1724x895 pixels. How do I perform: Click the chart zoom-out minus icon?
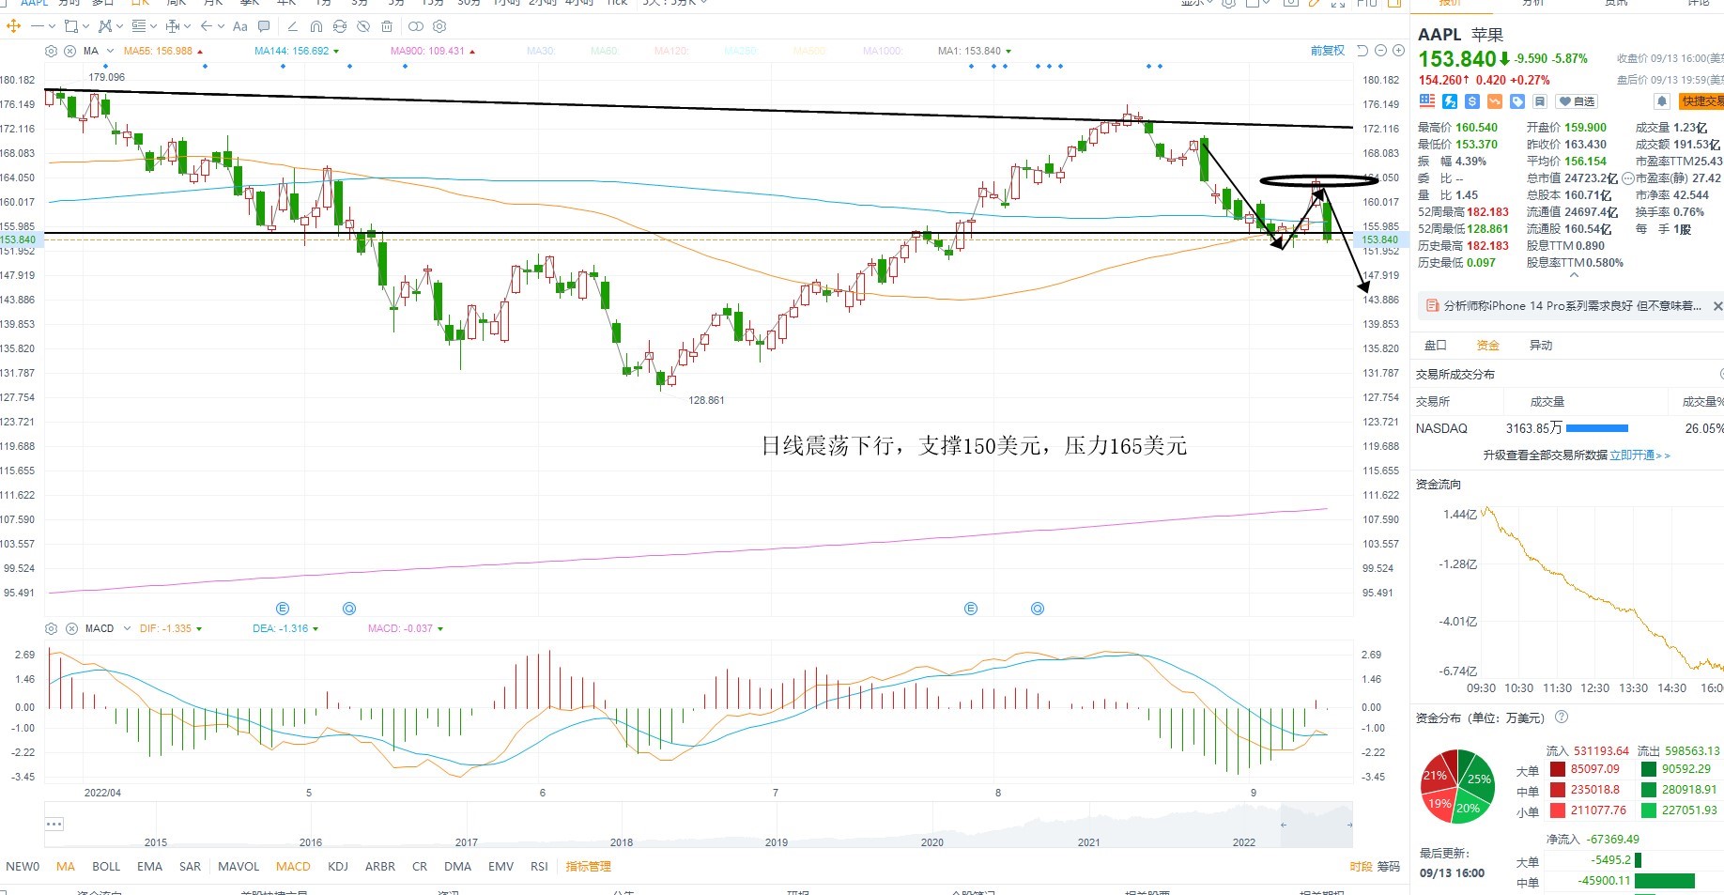click(x=1381, y=51)
